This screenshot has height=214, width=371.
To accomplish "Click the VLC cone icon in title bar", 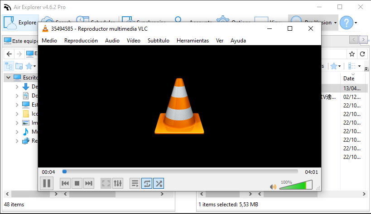I will 45,28.
